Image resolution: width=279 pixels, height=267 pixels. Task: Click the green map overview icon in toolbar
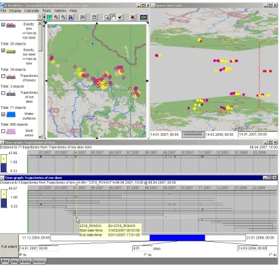pos(49,17)
